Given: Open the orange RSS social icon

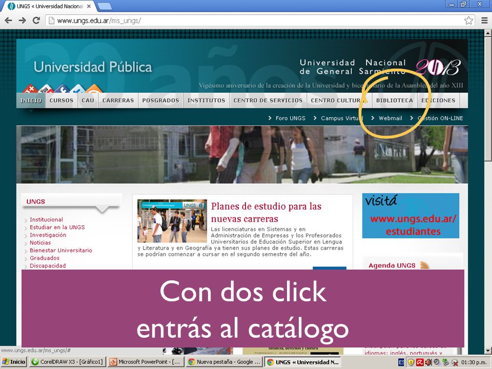Looking at the screenshot, I should point(94,89).
